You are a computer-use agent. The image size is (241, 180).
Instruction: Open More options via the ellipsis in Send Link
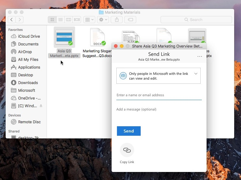click(x=200, y=56)
